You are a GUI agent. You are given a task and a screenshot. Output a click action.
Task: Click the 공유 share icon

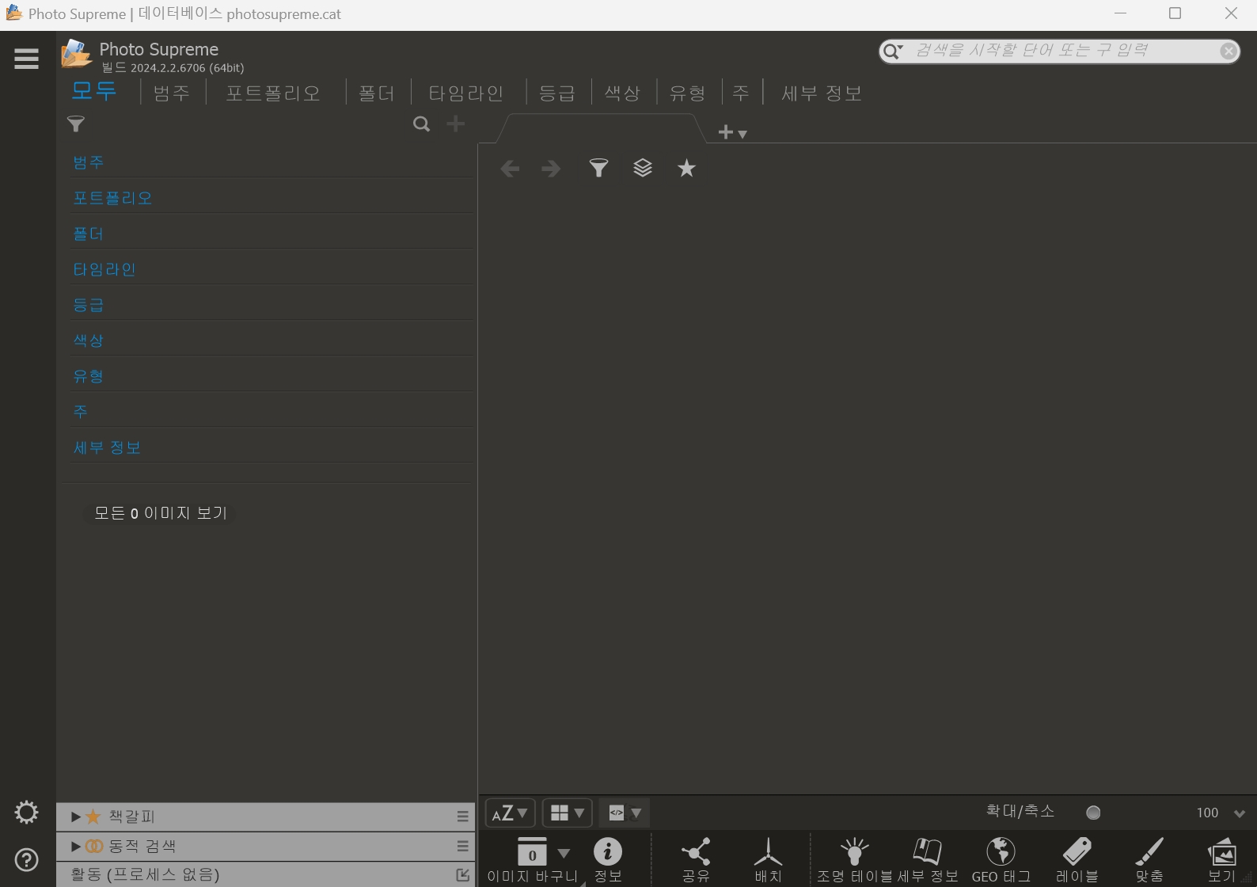point(696,859)
